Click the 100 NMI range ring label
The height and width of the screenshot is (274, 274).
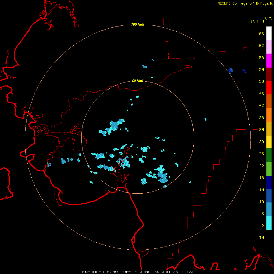pos(138,24)
